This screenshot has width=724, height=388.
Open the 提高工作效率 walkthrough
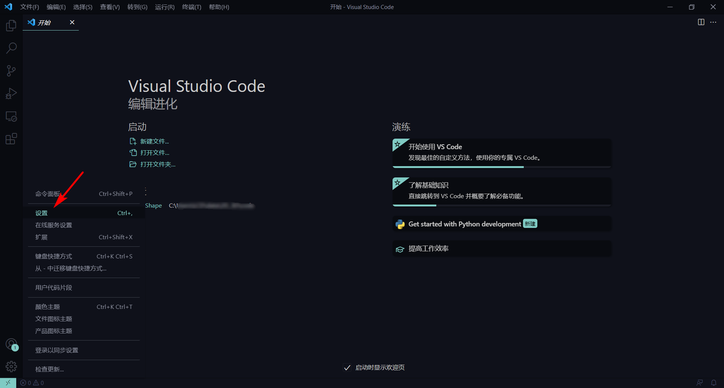(x=502, y=249)
